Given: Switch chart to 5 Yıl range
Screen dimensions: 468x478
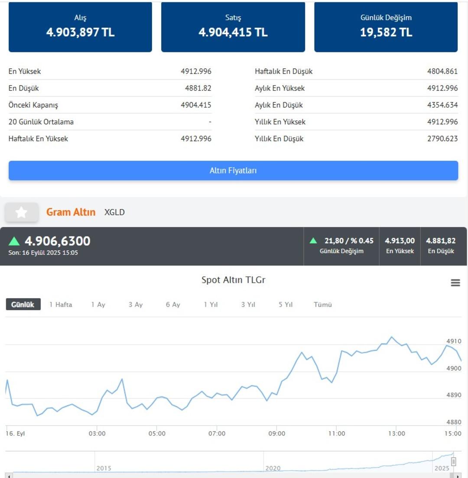Looking at the screenshot, I should coord(286,304).
